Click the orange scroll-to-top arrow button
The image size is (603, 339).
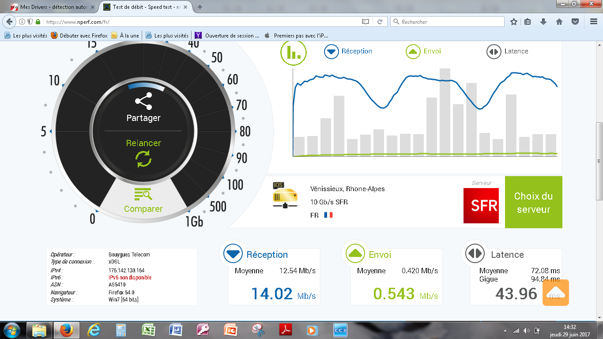tap(555, 293)
